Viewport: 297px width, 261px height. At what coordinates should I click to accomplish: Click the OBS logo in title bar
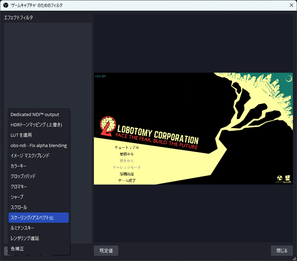pyautogui.click(x=6, y=5)
